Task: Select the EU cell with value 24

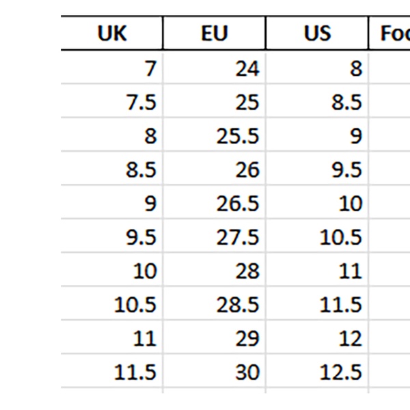Action: coord(215,68)
